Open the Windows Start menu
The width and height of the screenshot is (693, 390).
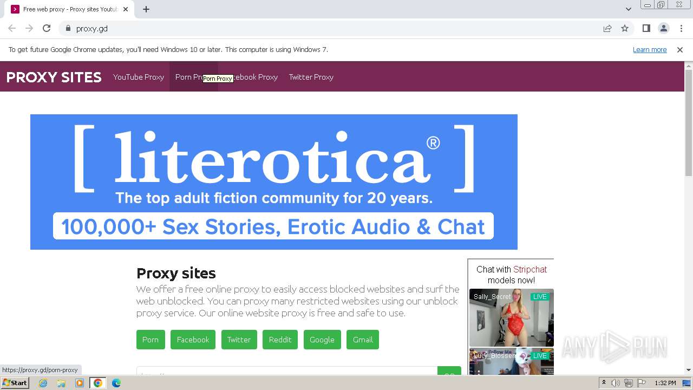click(15, 383)
